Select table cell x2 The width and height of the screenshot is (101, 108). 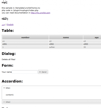66,41
